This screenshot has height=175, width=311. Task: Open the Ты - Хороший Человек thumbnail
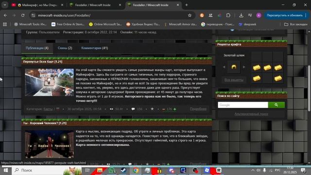[49, 144]
